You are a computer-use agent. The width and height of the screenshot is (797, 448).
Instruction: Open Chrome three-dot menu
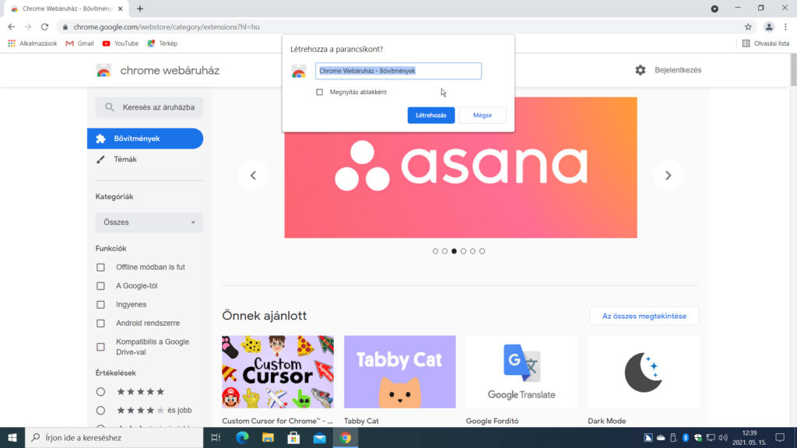pyautogui.click(x=785, y=27)
